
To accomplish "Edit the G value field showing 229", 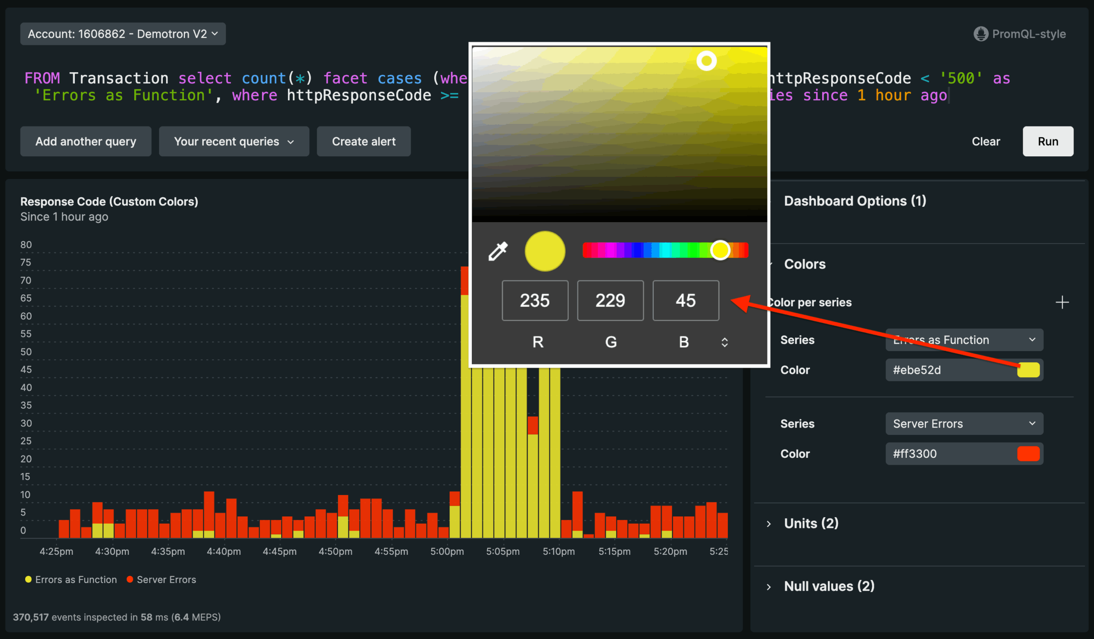I will point(610,301).
